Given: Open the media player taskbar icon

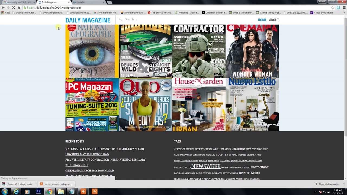Looking at the screenshot, I should point(27,191).
